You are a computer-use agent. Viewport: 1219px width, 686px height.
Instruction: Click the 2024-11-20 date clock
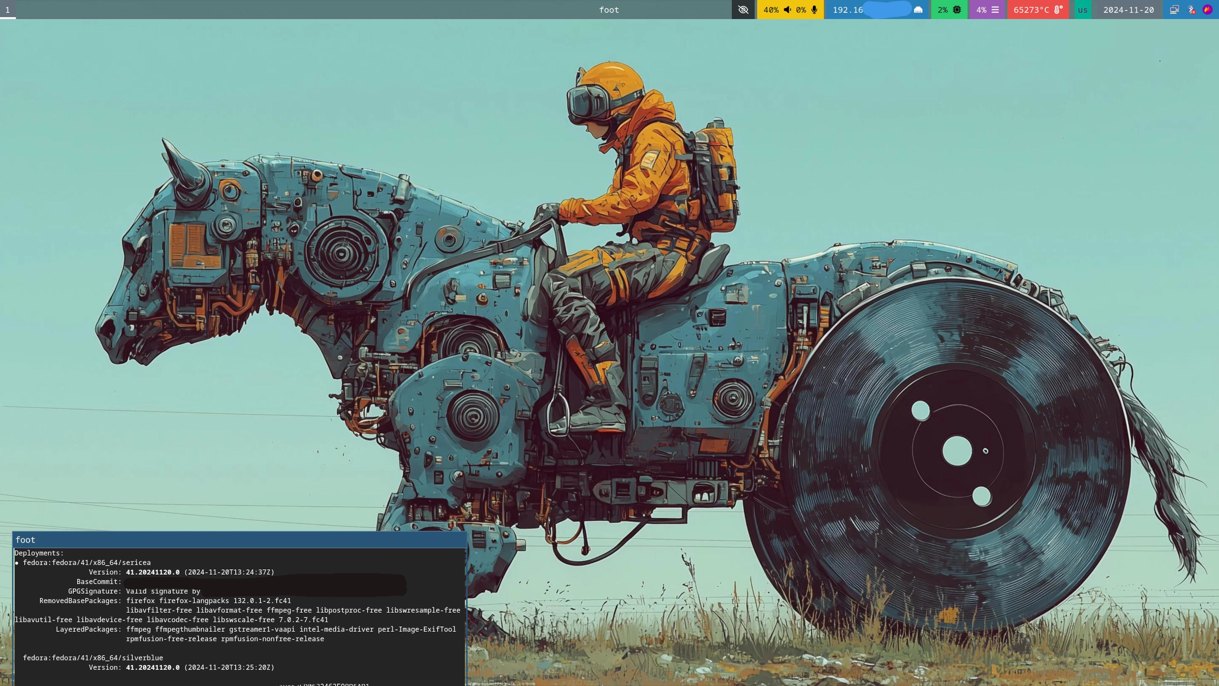click(x=1129, y=10)
